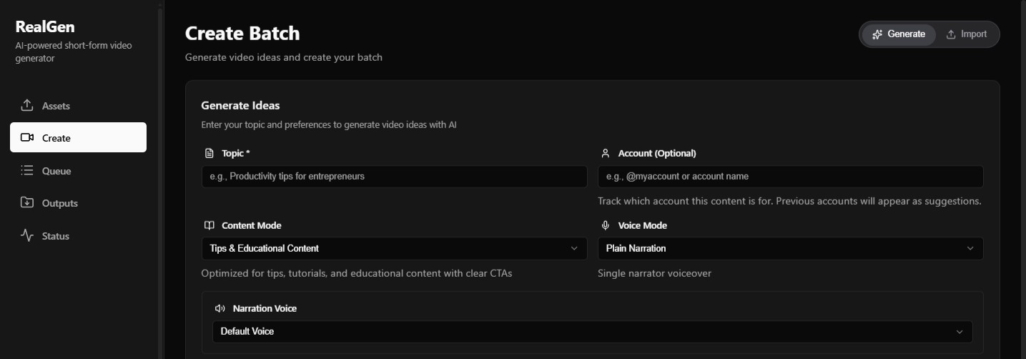Open the Outputs page in sidebar
The width and height of the screenshot is (1026, 359).
coord(78,202)
